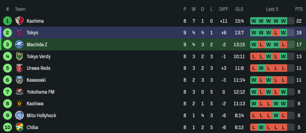Select the Tokyo Verdy crest icon
The width and height of the screenshot is (306, 133).
click(x=19, y=56)
